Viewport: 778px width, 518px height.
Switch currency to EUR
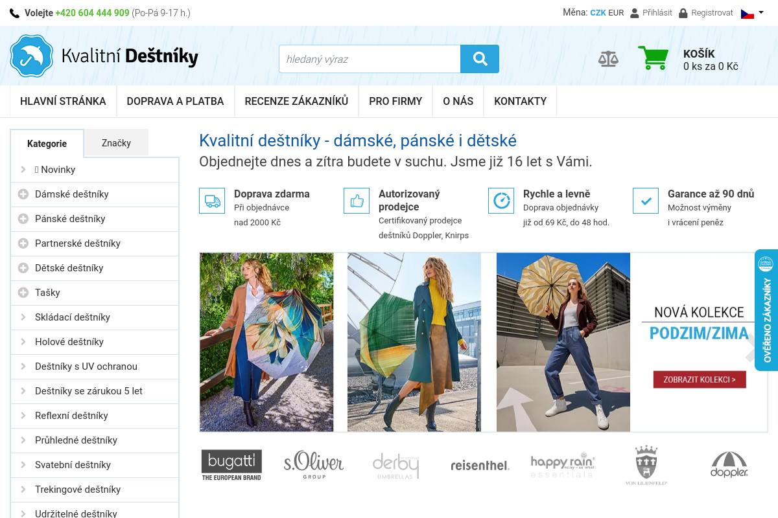coord(616,13)
